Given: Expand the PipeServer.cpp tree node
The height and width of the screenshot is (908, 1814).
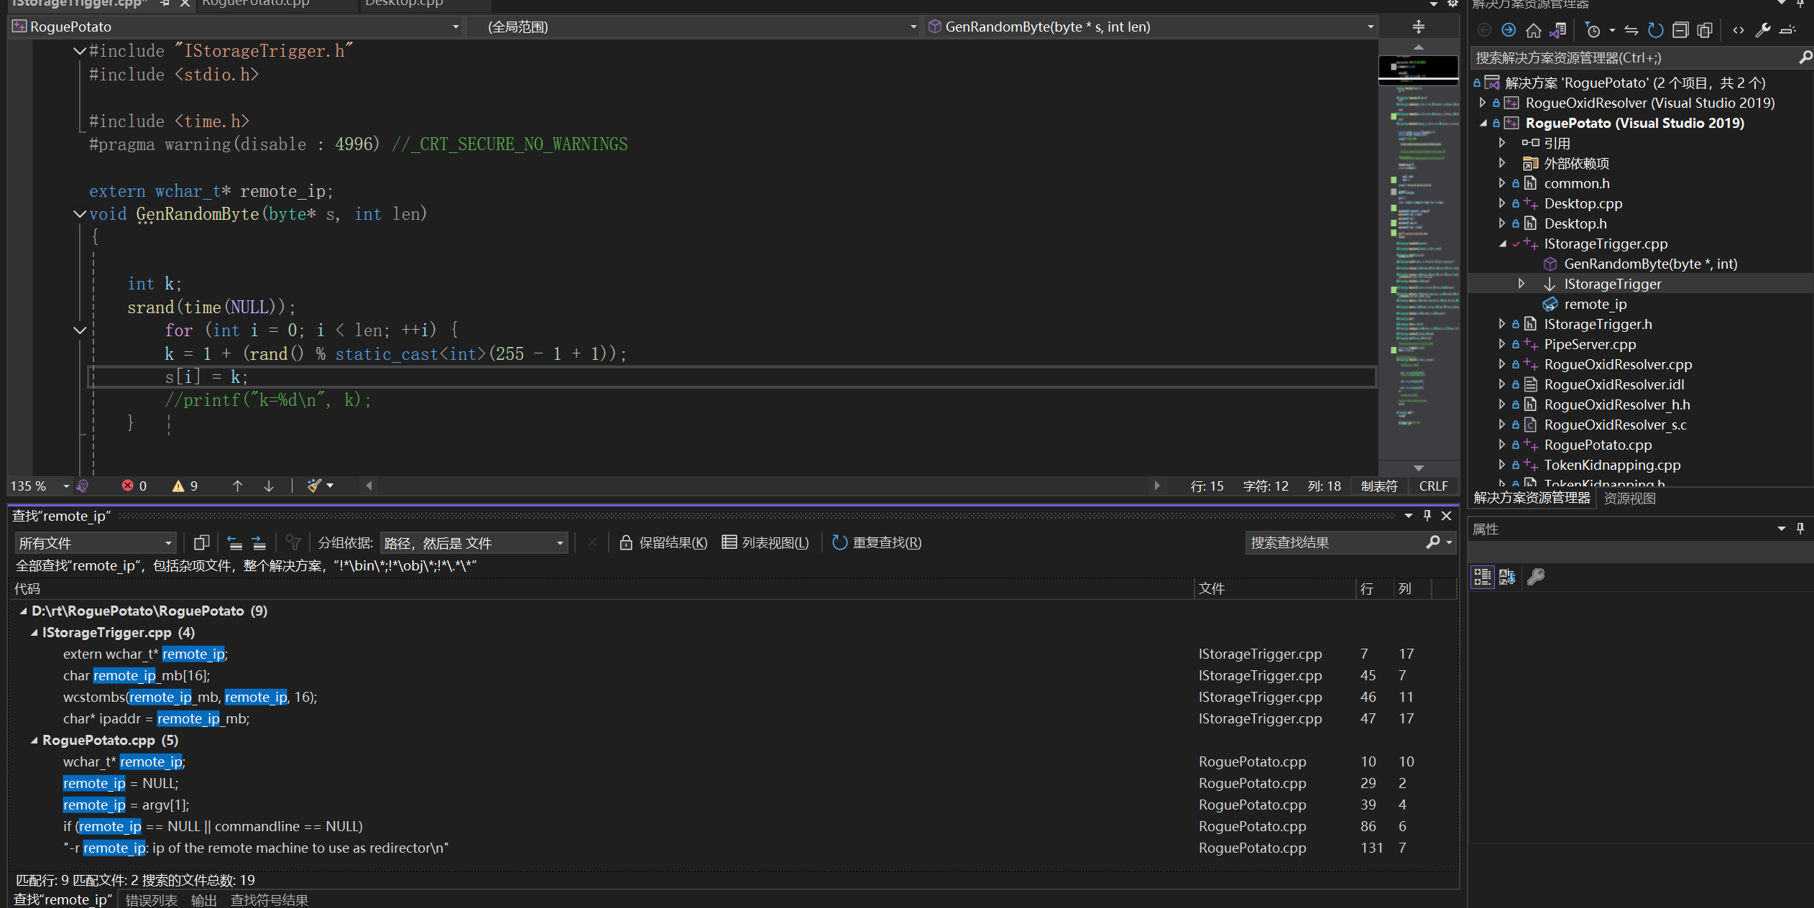Looking at the screenshot, I should [x=1502, y=344].
